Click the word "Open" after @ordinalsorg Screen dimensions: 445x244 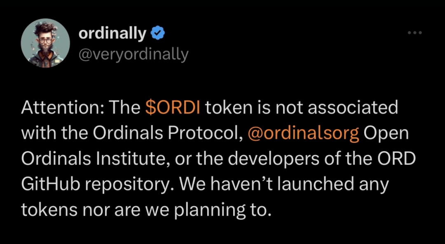click(387, 134)
